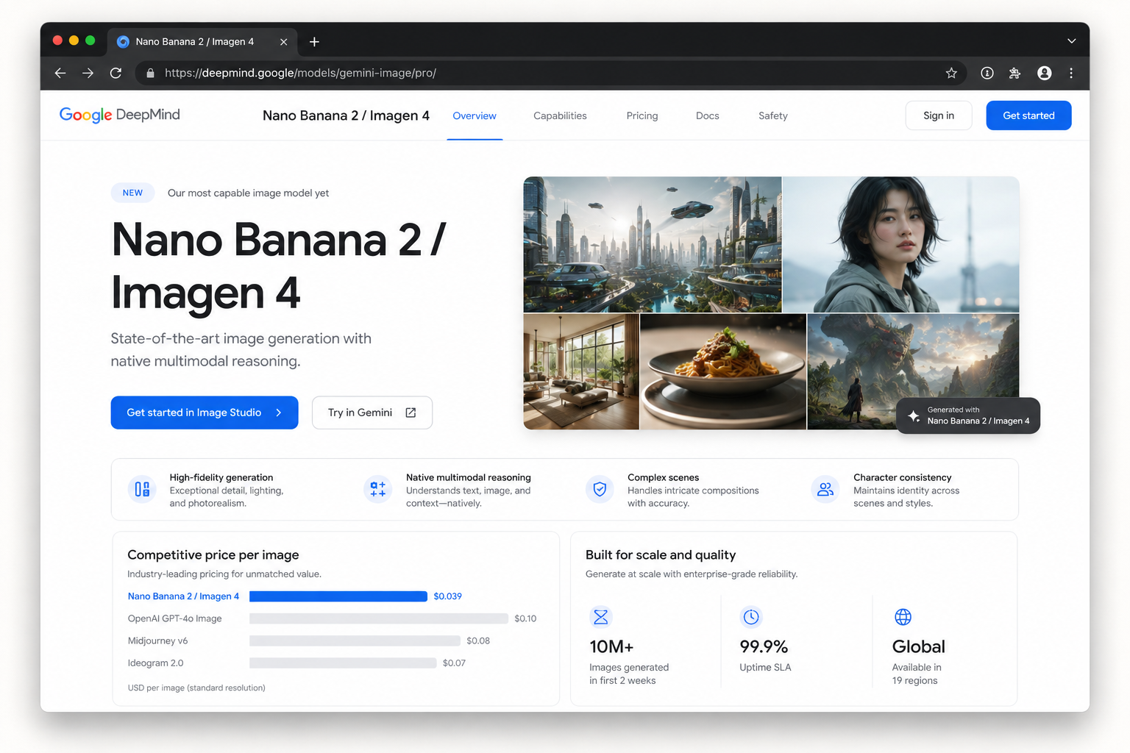Open the woman portrait thumbnail

901,244
